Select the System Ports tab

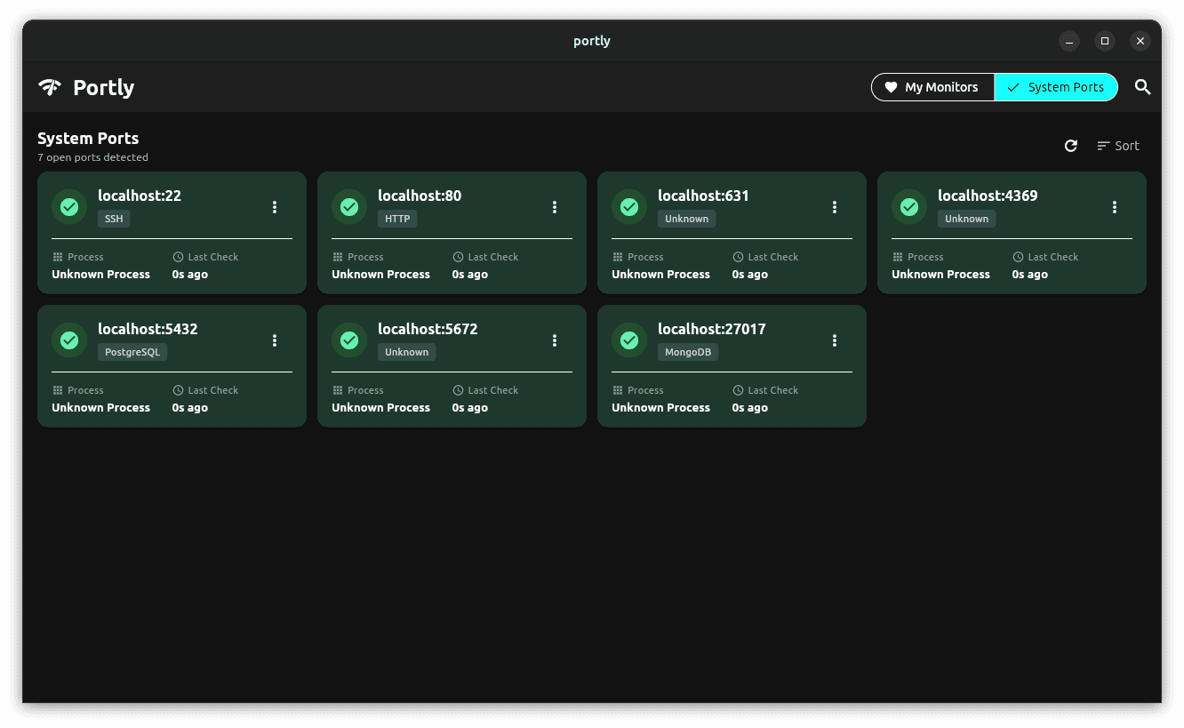tap(1056, 87)
